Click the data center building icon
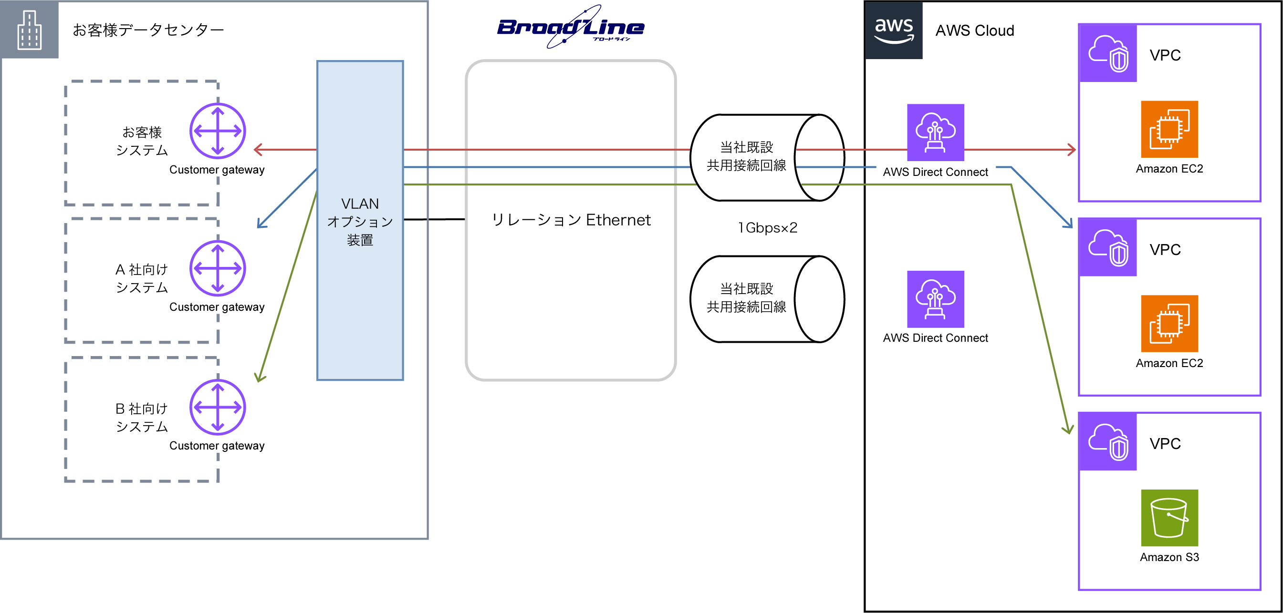 (x=30, y=30)
